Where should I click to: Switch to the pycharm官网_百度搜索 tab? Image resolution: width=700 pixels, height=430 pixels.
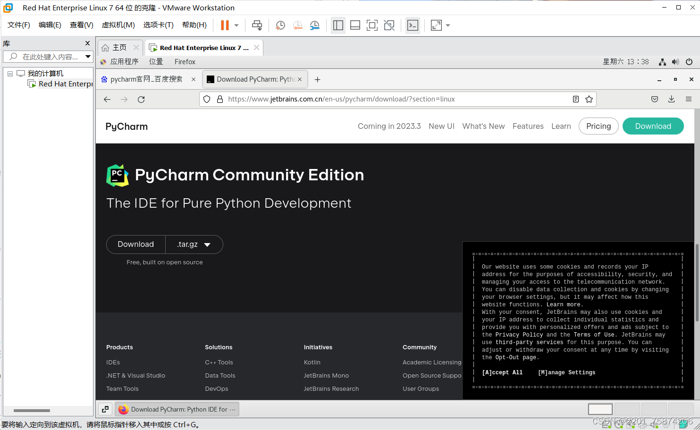tap(146, 79)
